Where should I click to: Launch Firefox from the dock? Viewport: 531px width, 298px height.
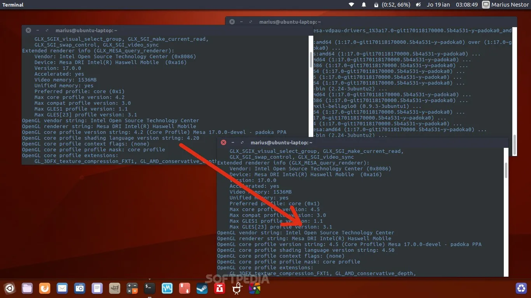45,288
